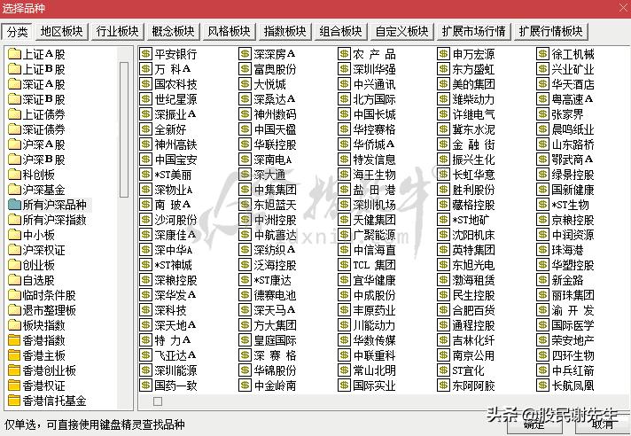Click the stock icon beside 美的集团
Viewport: 631px width, 436px height.
click(443, 84)
